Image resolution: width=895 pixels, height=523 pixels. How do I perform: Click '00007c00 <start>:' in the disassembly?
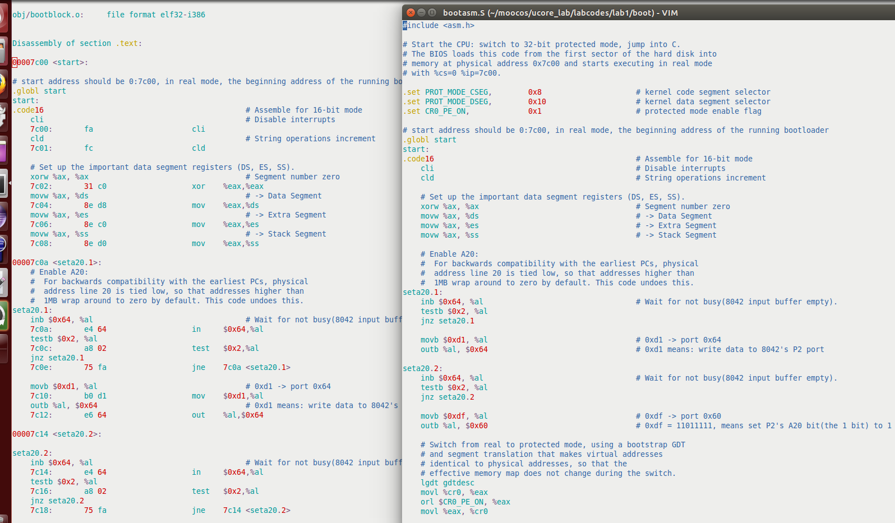tap(50, 62)
